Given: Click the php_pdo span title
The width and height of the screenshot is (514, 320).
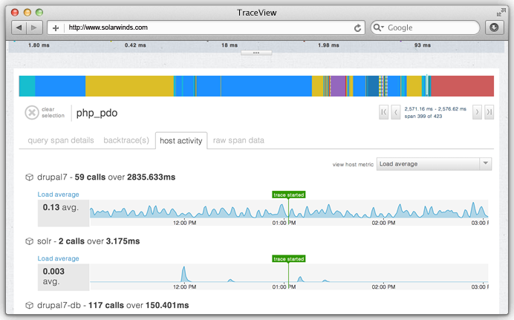Looking at the screenshot, I should tap(97, 113).
